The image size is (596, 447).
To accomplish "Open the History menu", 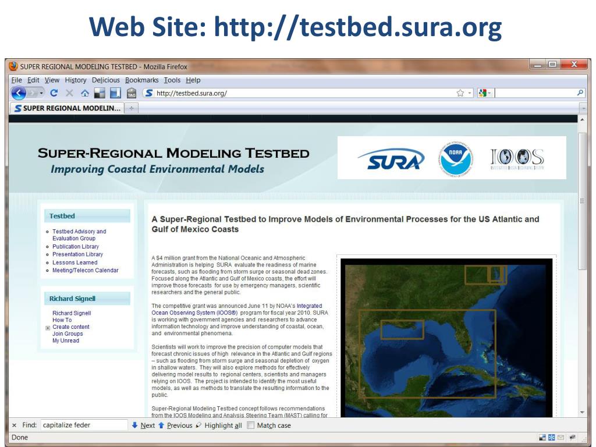I will coord(76,80).
